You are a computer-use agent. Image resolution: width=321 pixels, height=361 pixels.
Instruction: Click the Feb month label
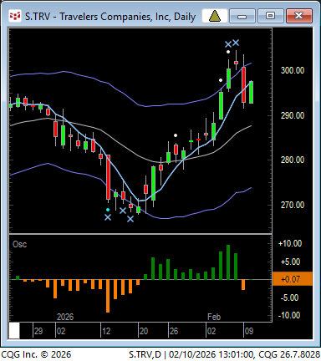click(214, 317)
